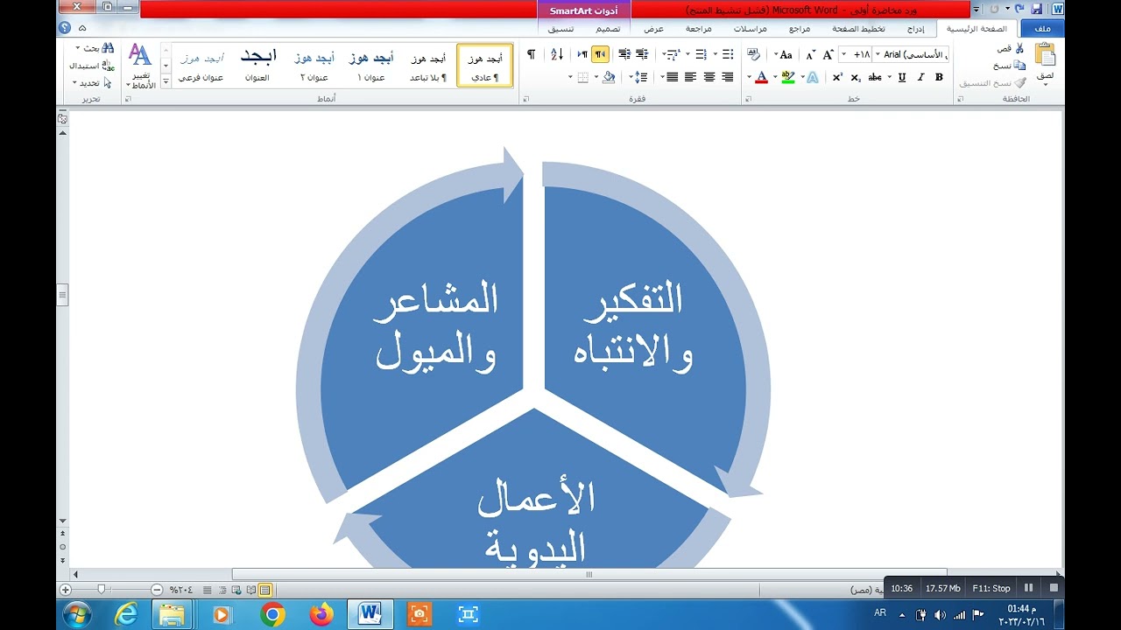
Task: Open text effects glowing A icon
Action: tap(812, 77)
